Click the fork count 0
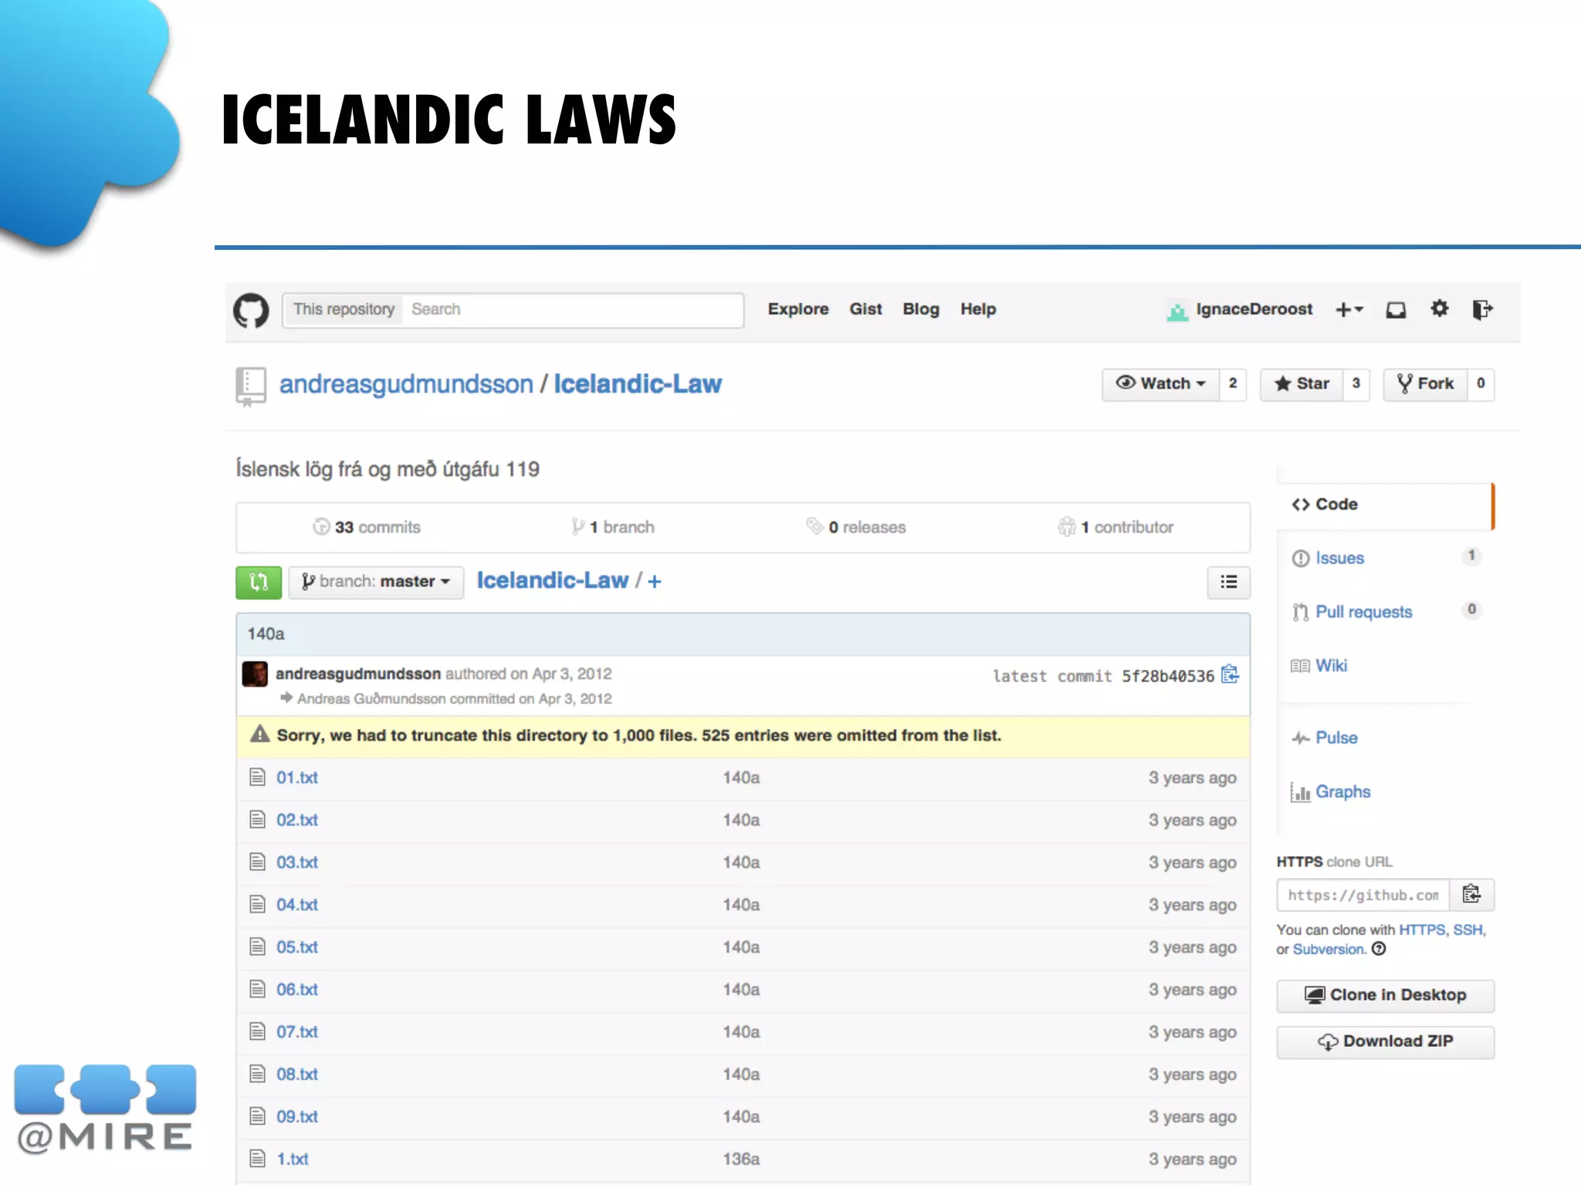The image size is (1581, 1185). 1481,383
